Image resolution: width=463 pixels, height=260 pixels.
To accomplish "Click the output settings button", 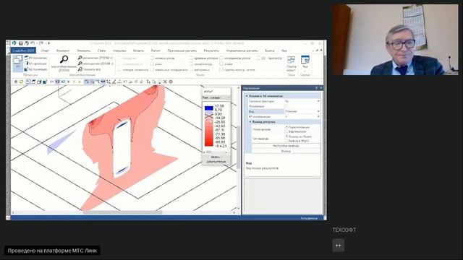I will pos(286,146).
